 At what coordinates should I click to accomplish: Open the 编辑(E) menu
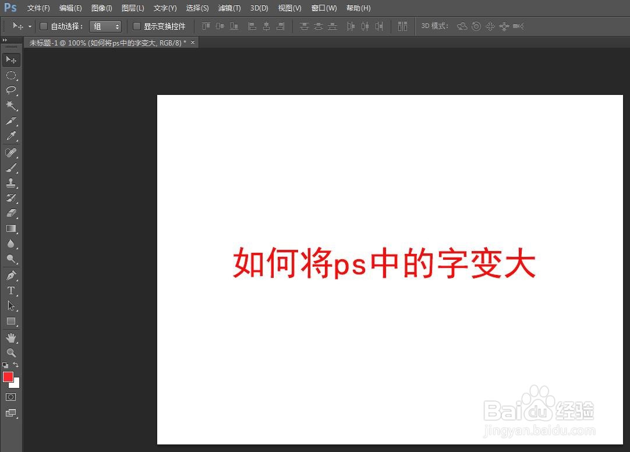coord(70,8)
